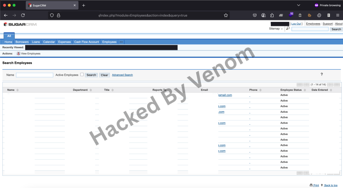
Task: View site security via padlock icon
Action: click(x=59, y=15)
